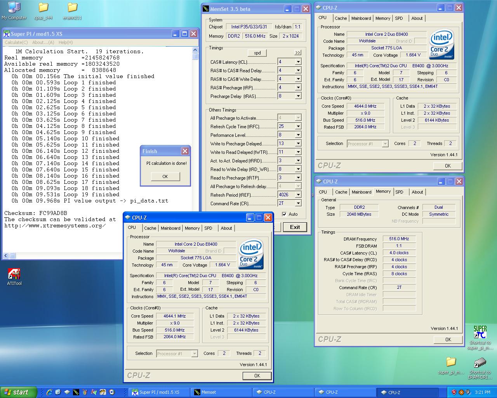497x398 pixels.
Task: Open the Calculate(C) menu in Super PI
Action: point(16,42)
